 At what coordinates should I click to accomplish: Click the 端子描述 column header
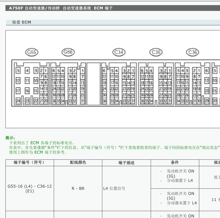[126, 163]
